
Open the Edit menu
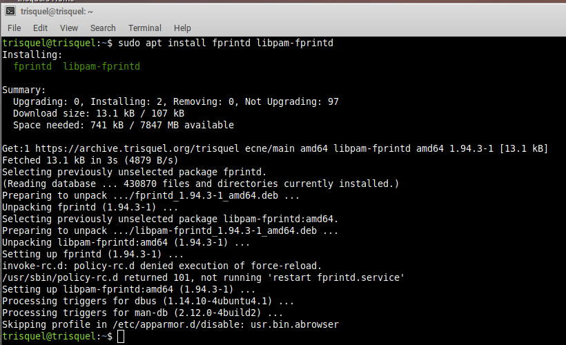[x=40, y=28]
